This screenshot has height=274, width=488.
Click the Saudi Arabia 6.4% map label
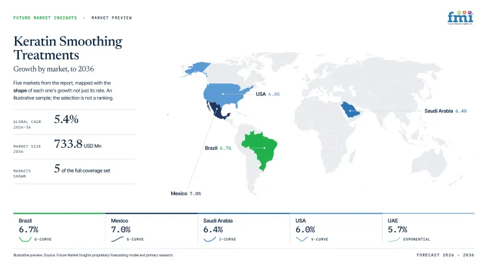click(445, 111)
